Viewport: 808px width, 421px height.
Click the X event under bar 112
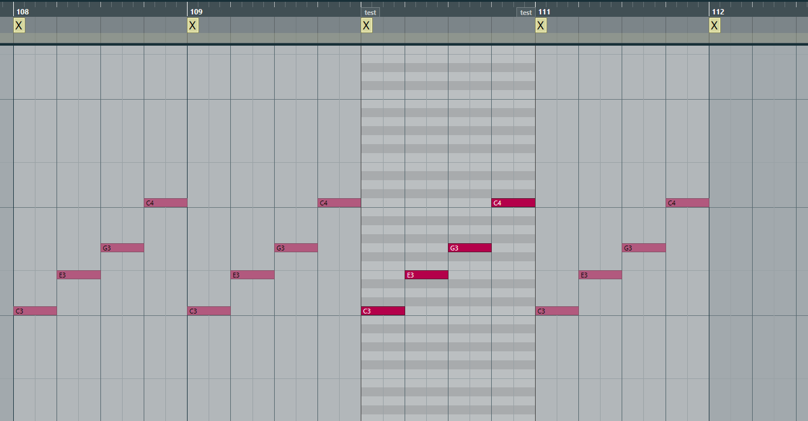714,25
